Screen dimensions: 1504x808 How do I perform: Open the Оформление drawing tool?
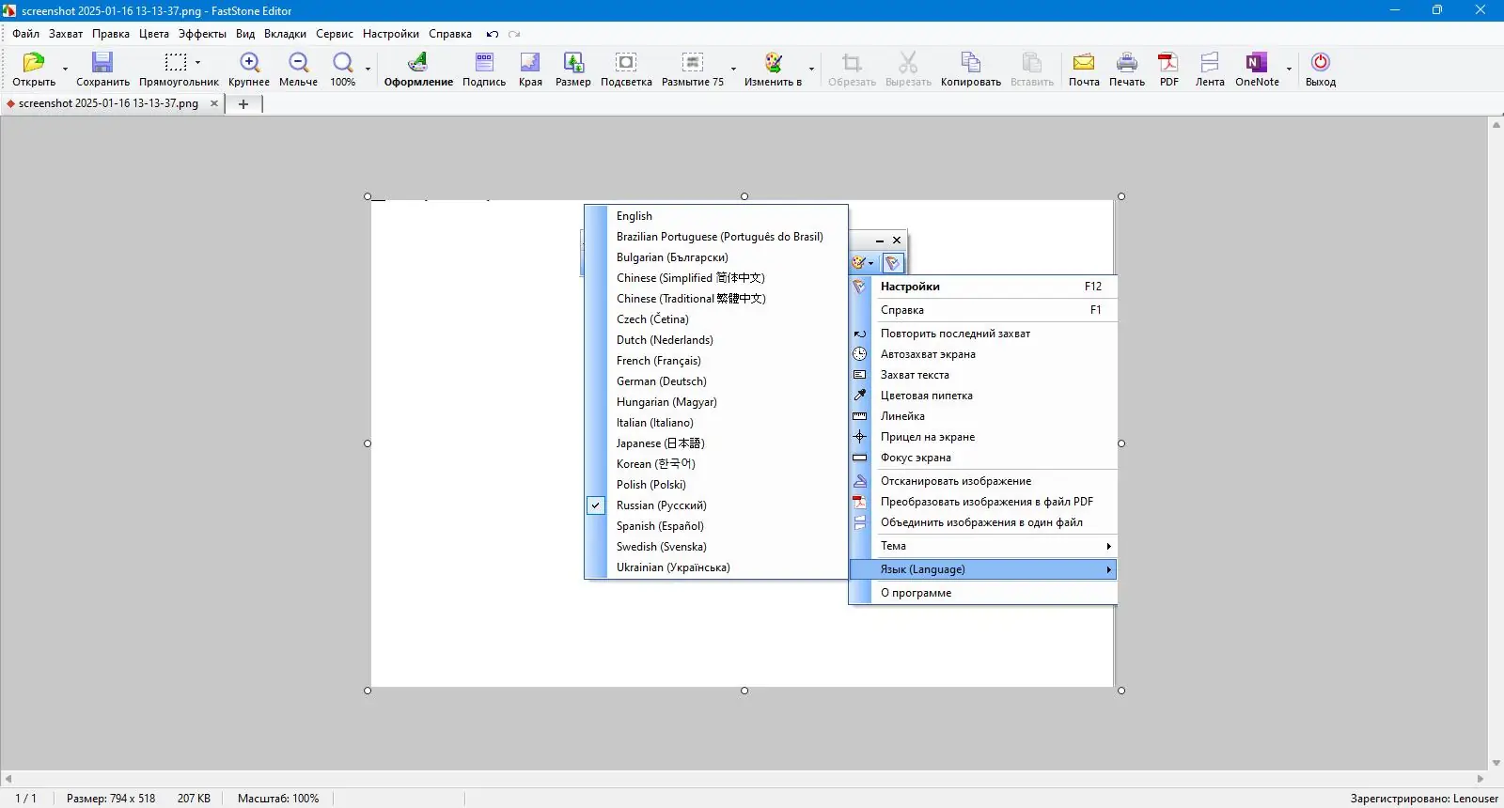(418, 63)
